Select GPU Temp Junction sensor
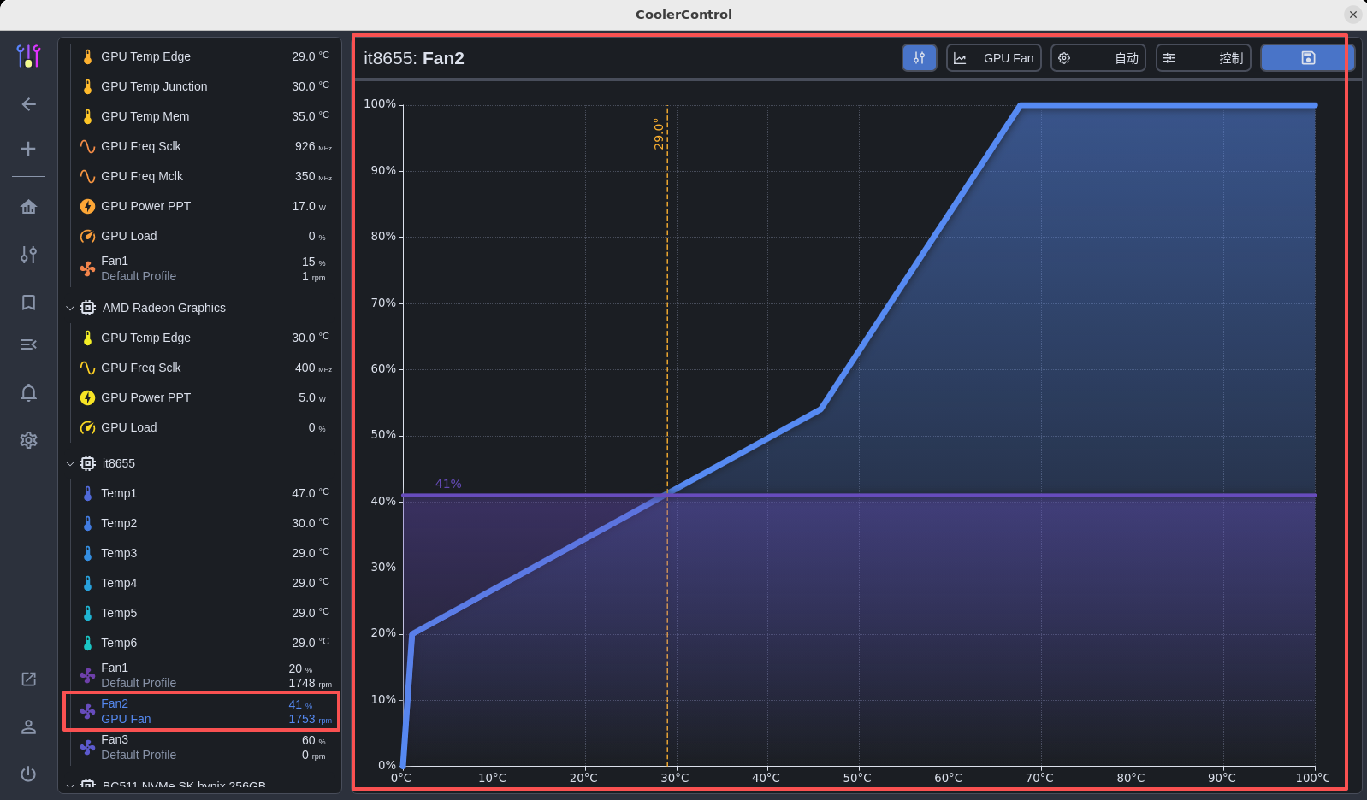This screenshot has width=1367, height=800. [202, 86]
